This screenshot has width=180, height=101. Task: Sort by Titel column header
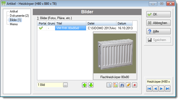coord(71,23)
